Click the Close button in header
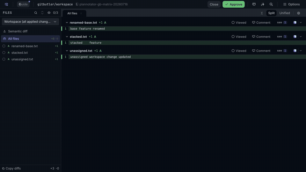The image size is (306, 172). [x=214, y=4]
